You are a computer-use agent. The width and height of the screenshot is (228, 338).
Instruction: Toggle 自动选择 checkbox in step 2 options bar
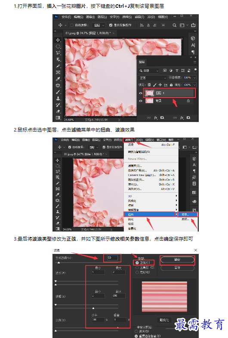click(70, 147)
